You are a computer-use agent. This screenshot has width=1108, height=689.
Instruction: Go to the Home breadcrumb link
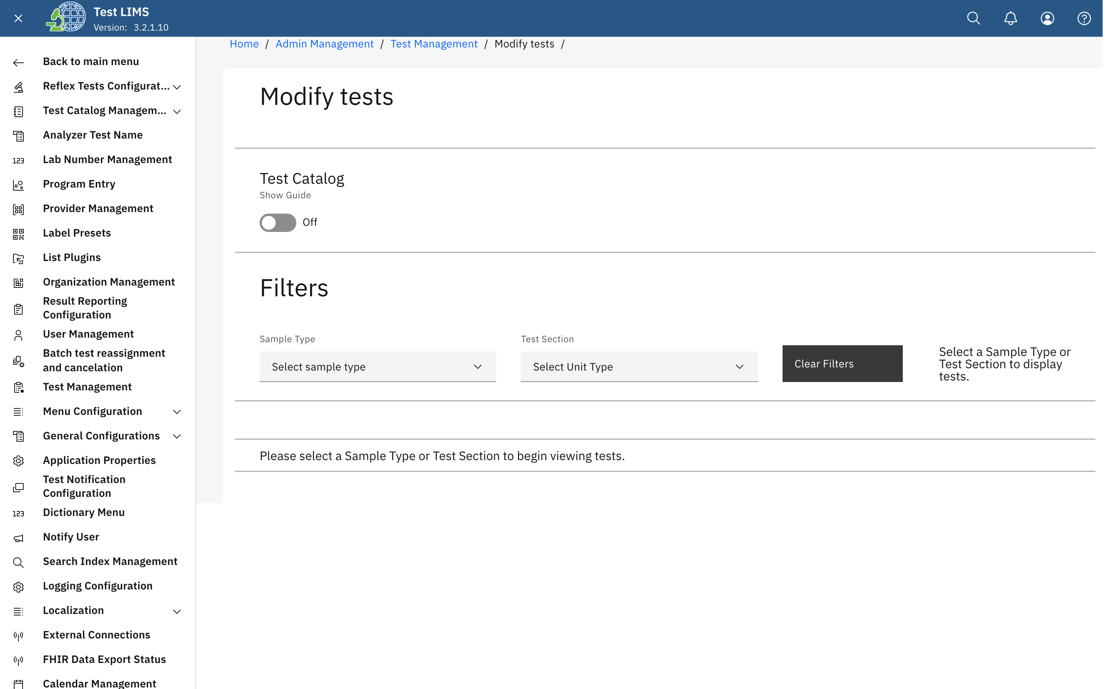(244, 44)
